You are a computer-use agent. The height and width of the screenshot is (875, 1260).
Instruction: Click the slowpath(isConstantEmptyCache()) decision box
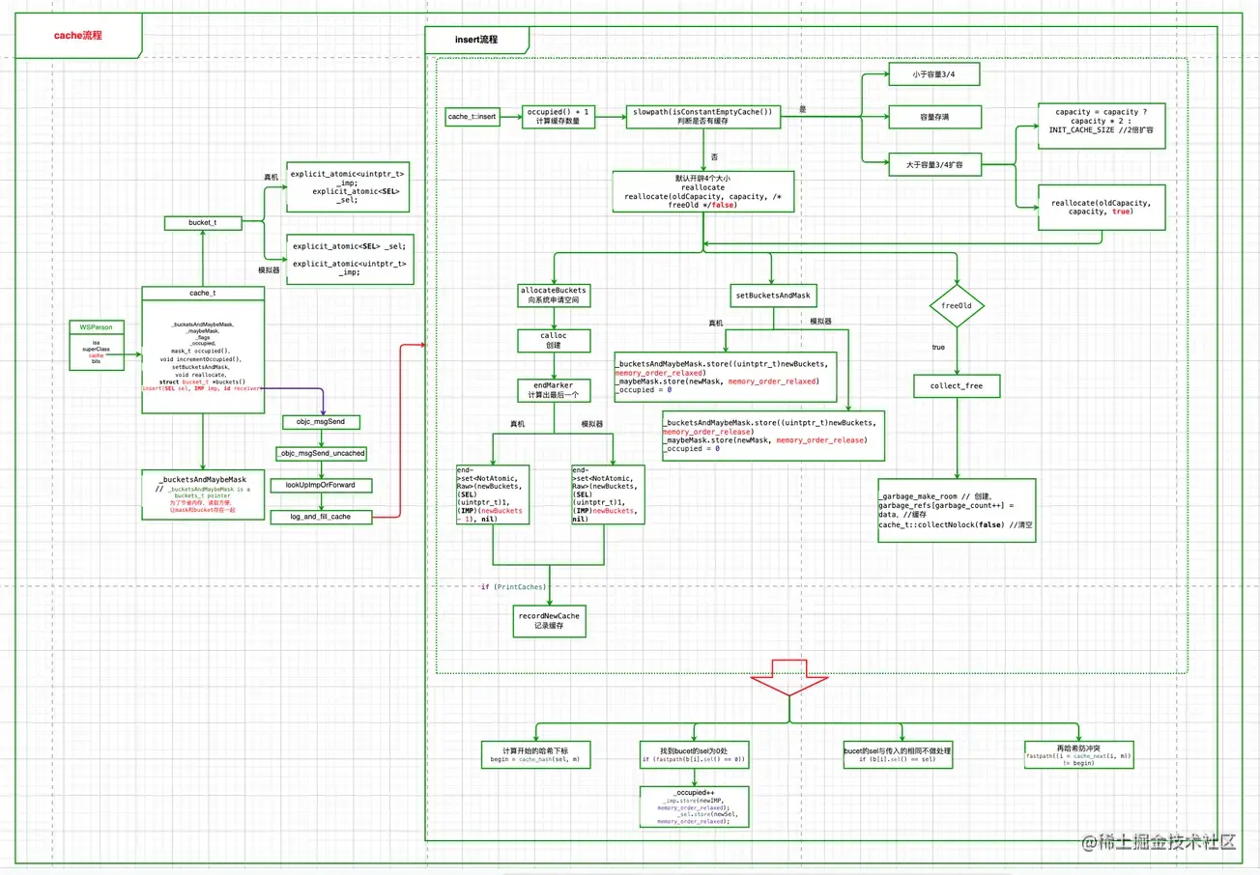[703, 117]
